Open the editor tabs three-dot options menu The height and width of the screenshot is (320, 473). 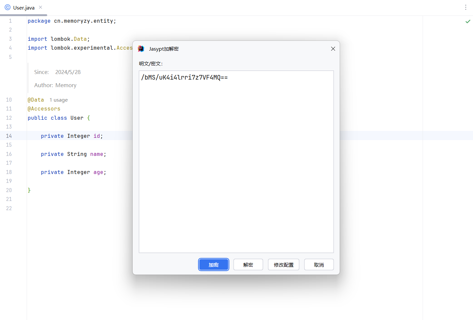(465, 7)
